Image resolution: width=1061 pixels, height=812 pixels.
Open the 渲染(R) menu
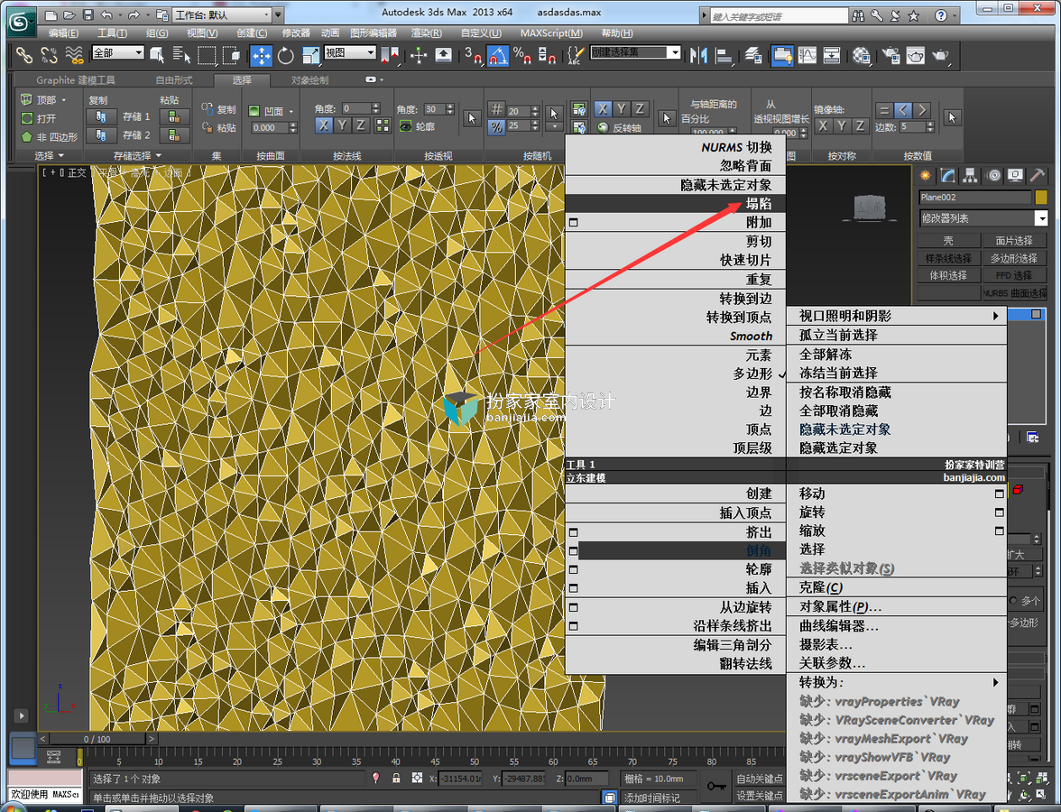pos(426,32)
